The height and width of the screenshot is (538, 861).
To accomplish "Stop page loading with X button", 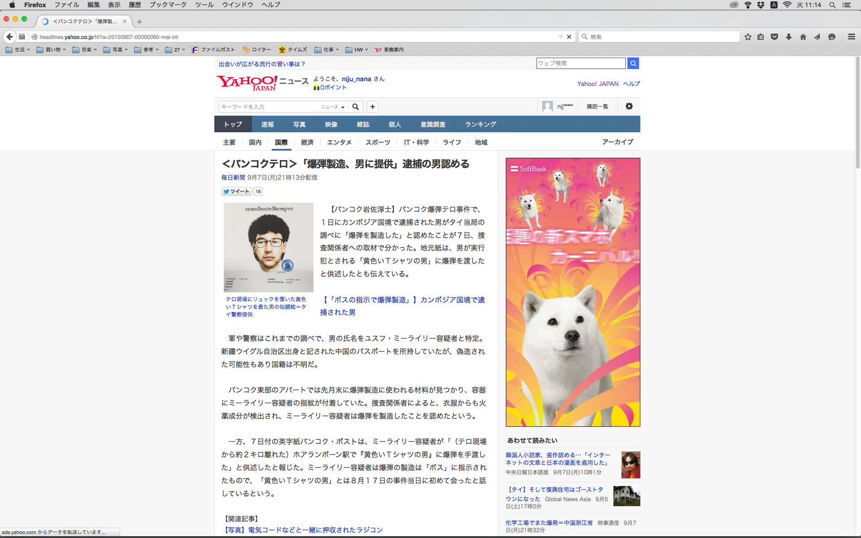I will pos(569,37).
